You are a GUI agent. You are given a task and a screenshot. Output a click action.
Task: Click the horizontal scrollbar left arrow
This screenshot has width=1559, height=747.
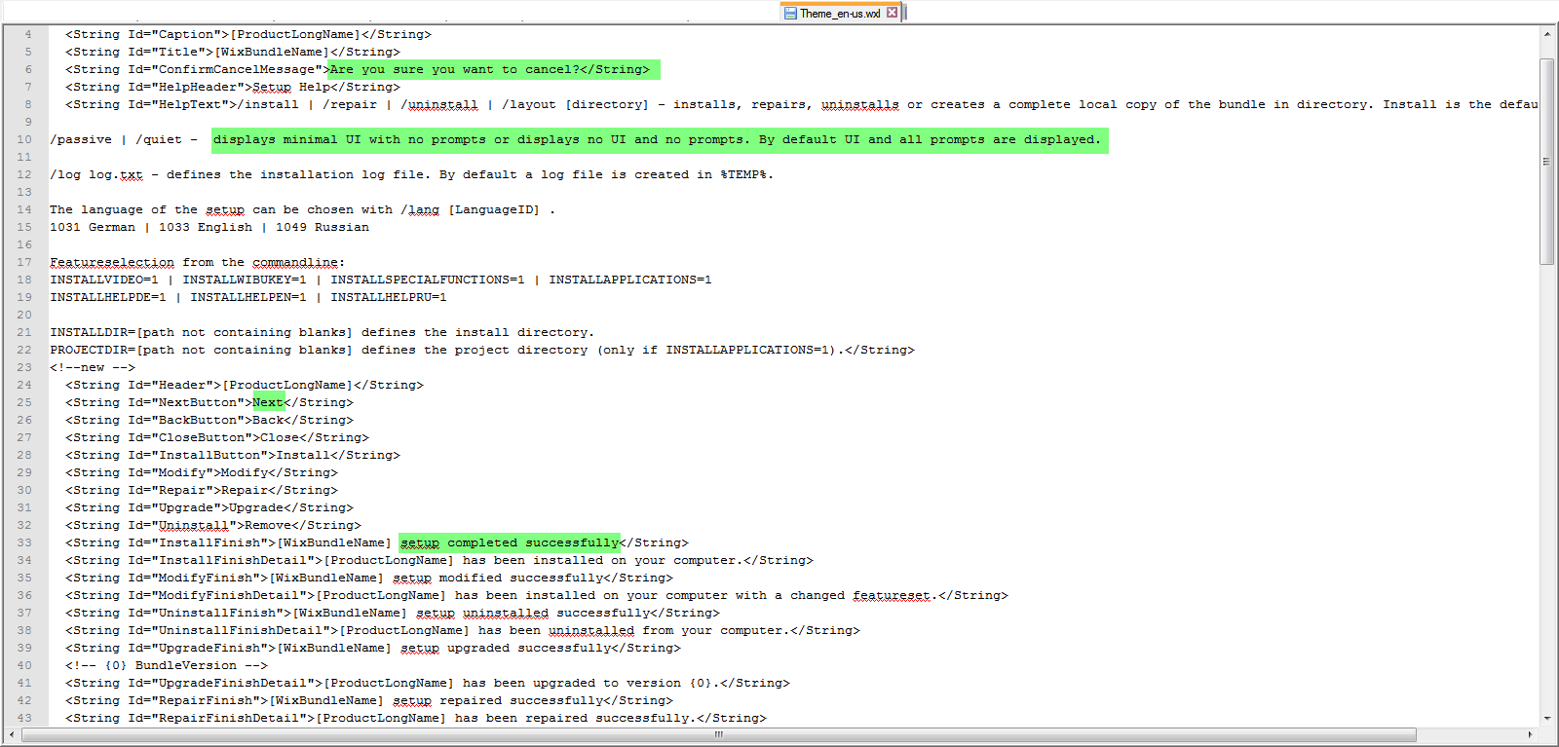(x=12, y=734)
